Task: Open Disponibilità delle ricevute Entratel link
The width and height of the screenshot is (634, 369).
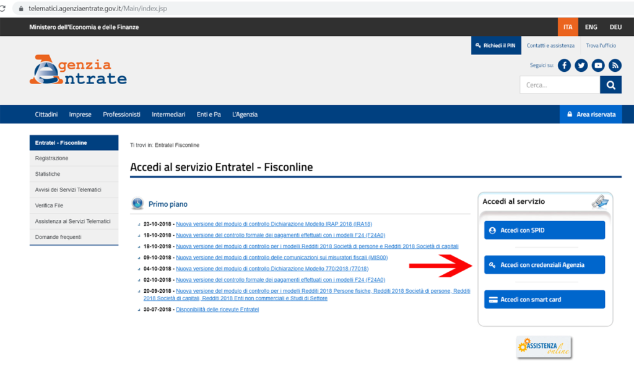Action: point(217,310)
